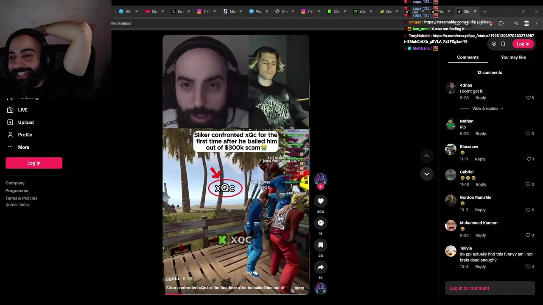Viewport: 543px width, 305px height.
Task: Switch to the You may like tab
Action: coord(513,57)
